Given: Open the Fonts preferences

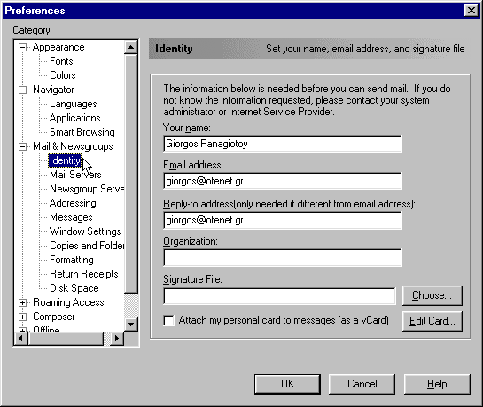Looking at the screenshot, I should pos(61,61).
